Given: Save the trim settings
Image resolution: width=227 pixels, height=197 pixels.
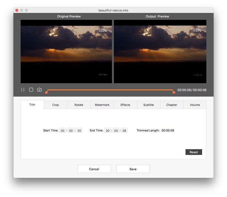Looking at the screenshot, I should click(x=133, y=169).
